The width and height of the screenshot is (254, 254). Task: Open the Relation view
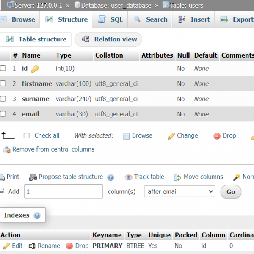point(108,39)
